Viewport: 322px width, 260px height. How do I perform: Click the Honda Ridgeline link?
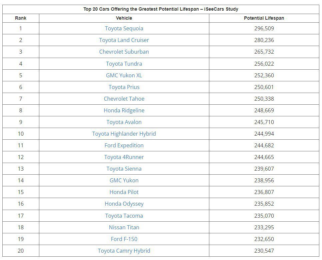124,110
